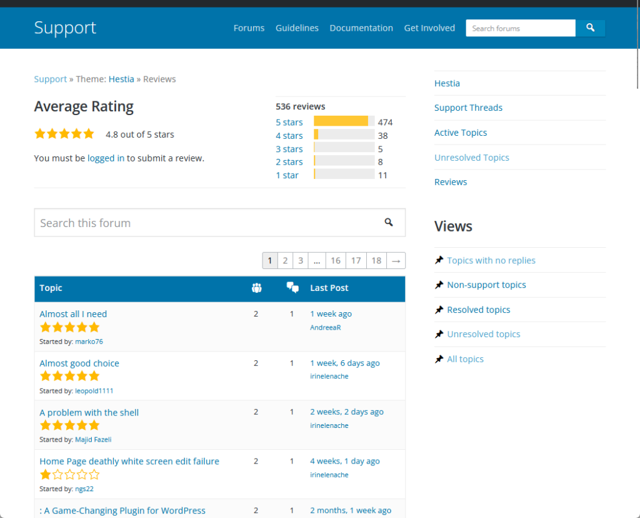Go to page 3 of reviews

(301, 261)
